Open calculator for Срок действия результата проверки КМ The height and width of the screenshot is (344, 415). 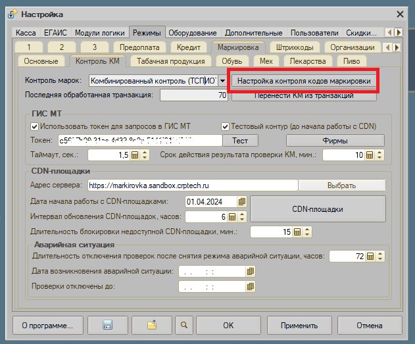tap(370, 155)
